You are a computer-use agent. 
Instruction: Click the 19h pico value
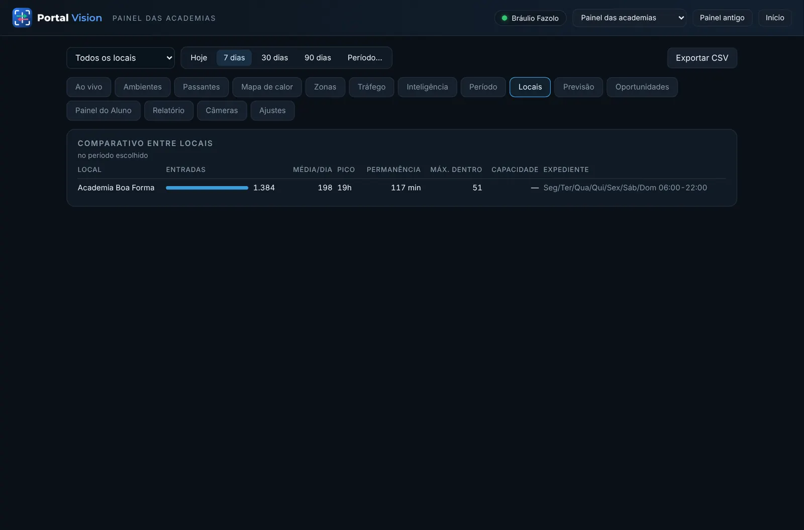coord(344,188)
